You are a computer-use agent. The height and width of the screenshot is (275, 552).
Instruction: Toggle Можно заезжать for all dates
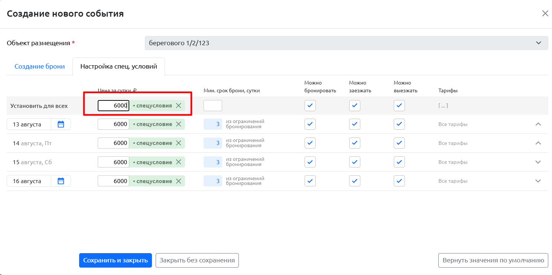355,106
